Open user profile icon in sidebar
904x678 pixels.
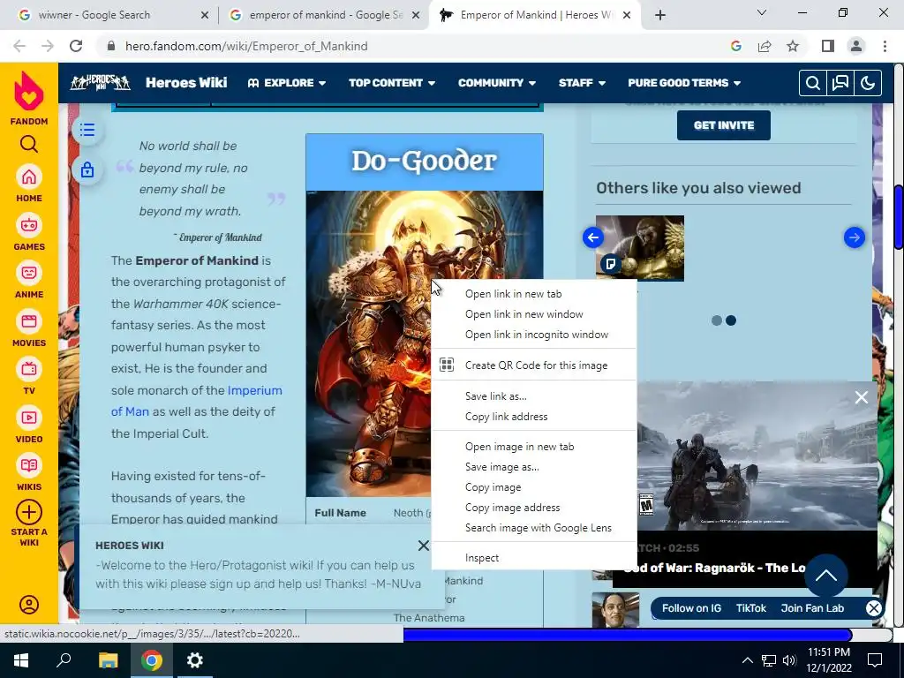pyautogui.click(x=29, y=605)
